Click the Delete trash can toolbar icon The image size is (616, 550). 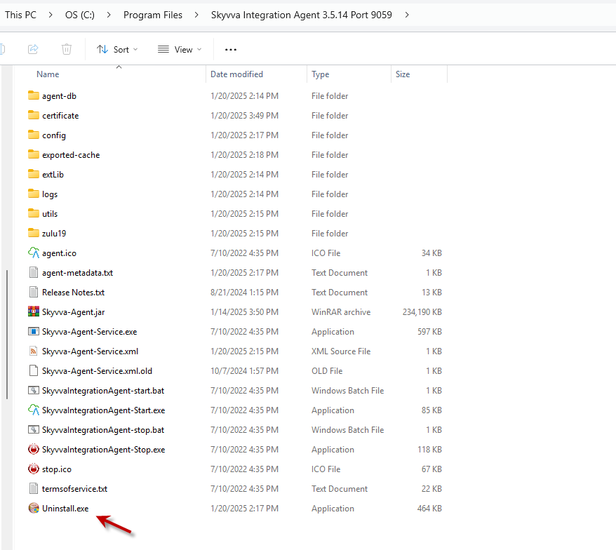pos(67,49)
